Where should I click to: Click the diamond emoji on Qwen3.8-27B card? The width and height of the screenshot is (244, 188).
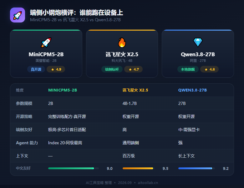[198, 42]
